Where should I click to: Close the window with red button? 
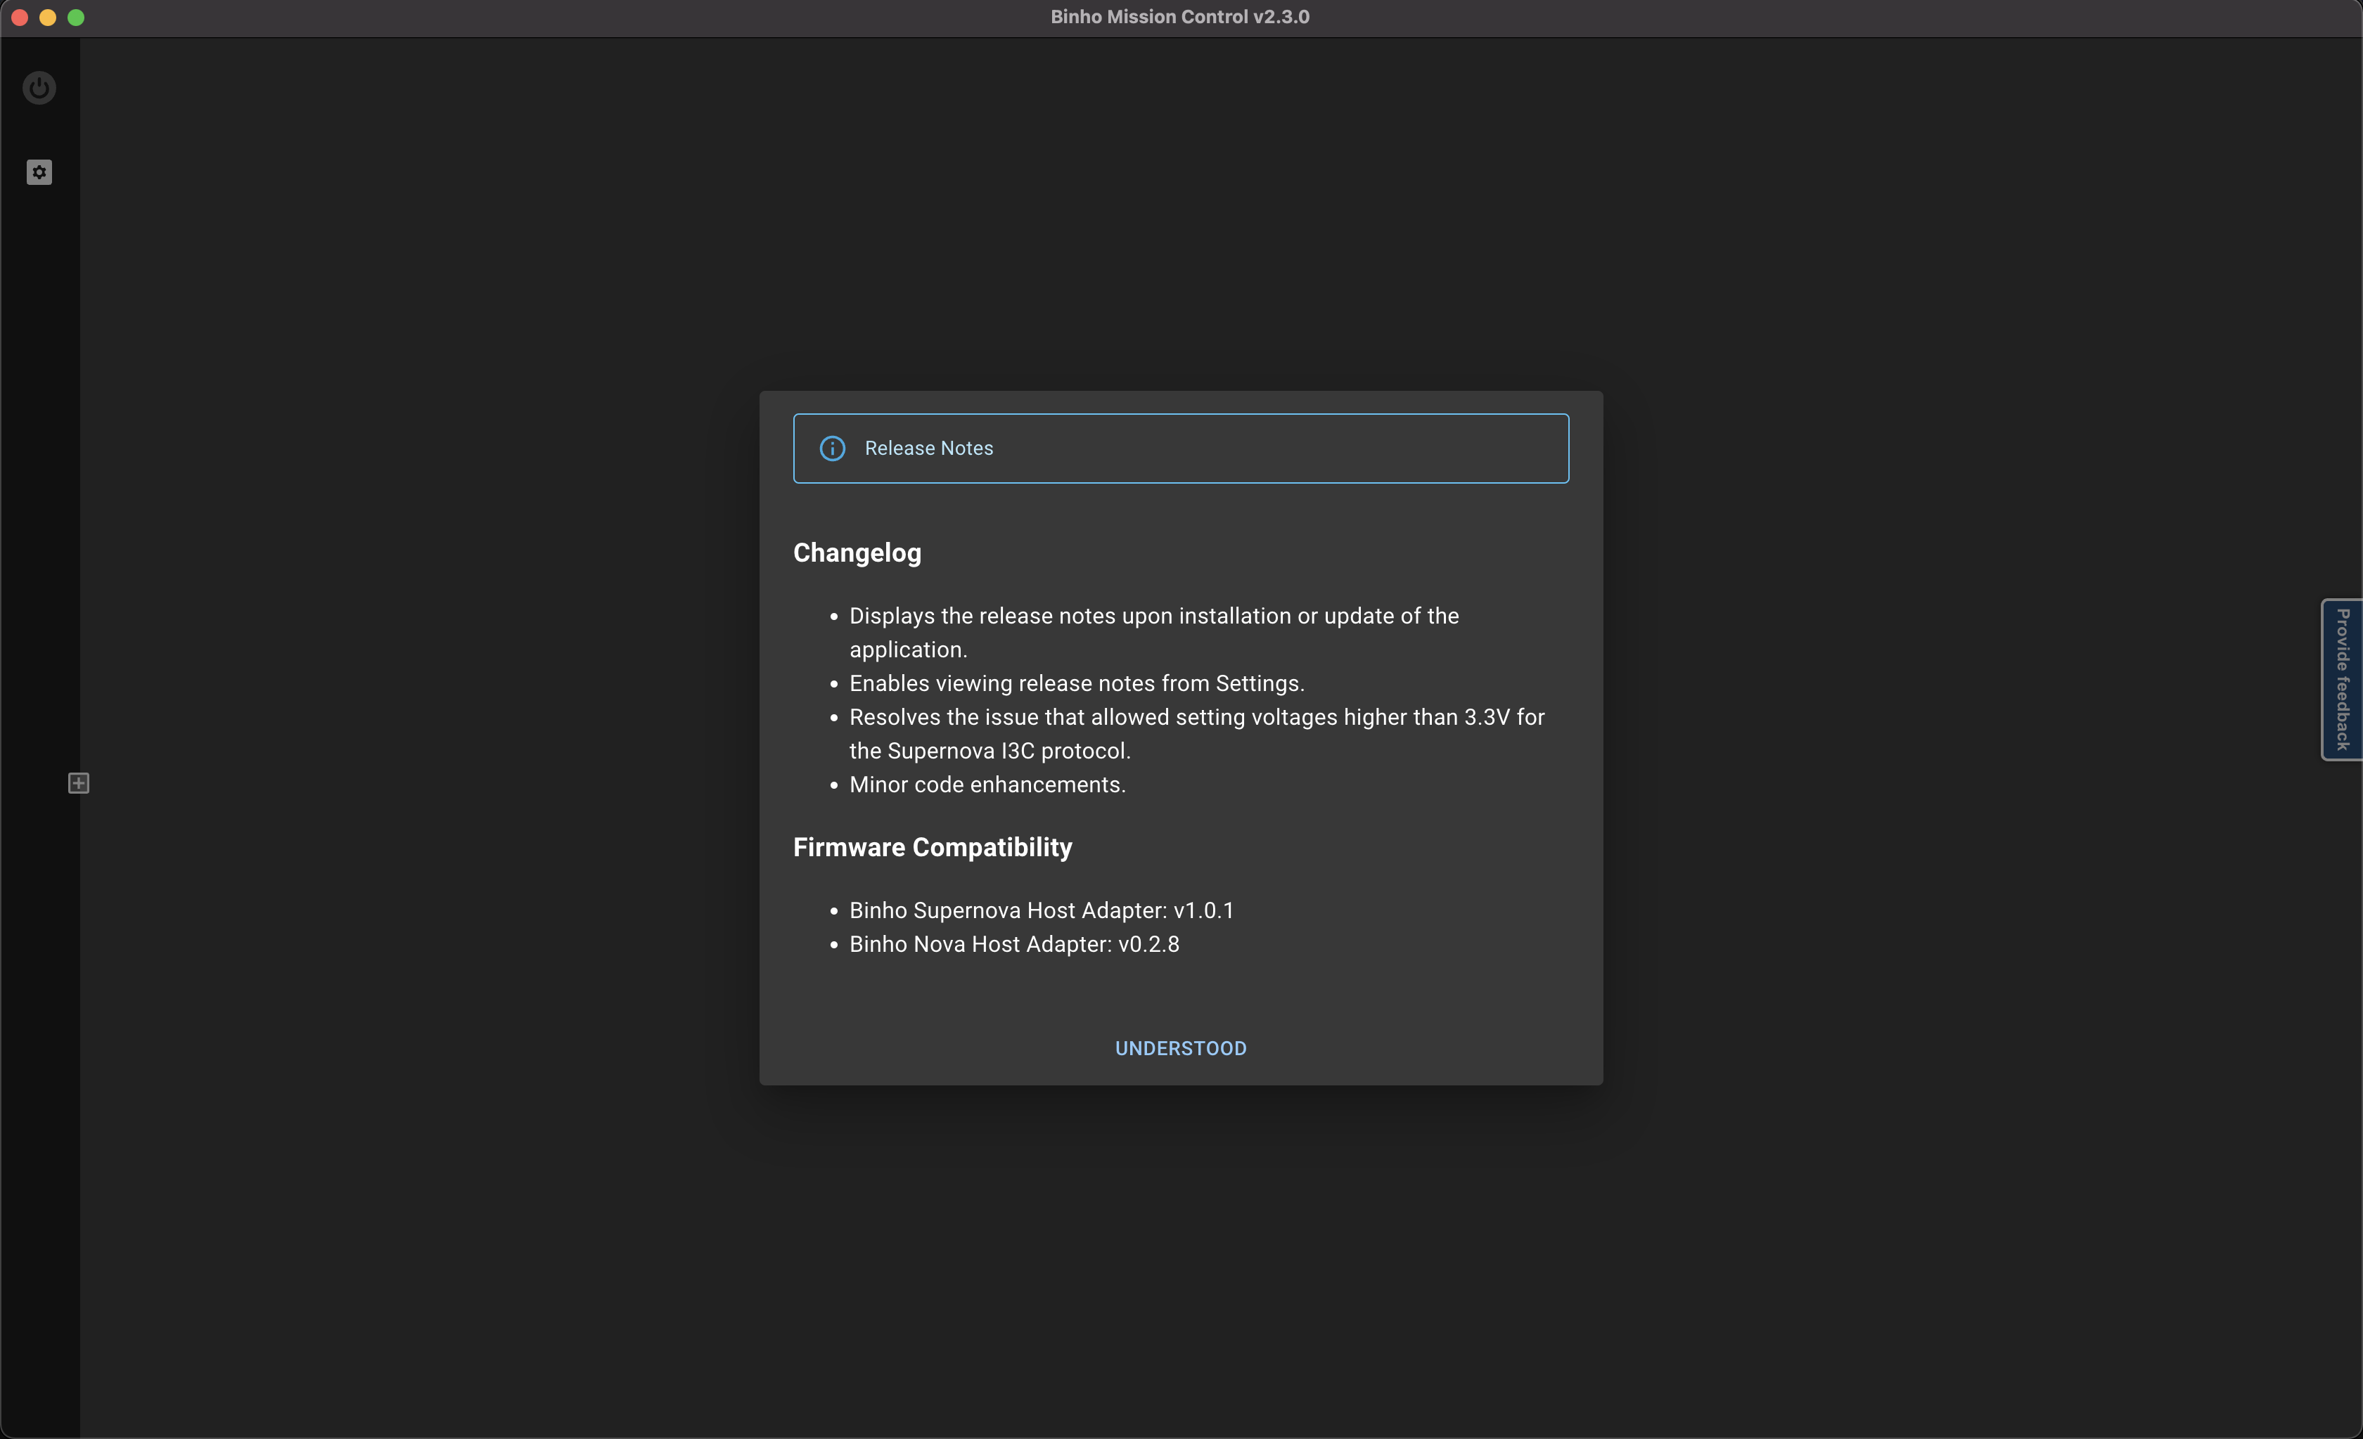(x=19, y=18)
